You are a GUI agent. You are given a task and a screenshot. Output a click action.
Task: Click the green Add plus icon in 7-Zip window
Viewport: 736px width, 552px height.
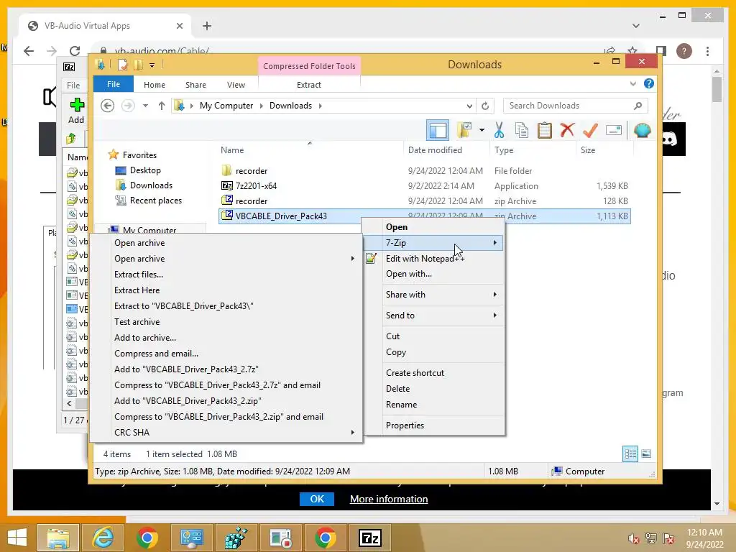[x=77, y=104]
